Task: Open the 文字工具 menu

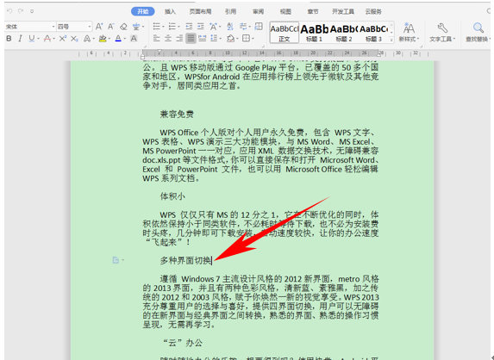Action: click(442, 33)
